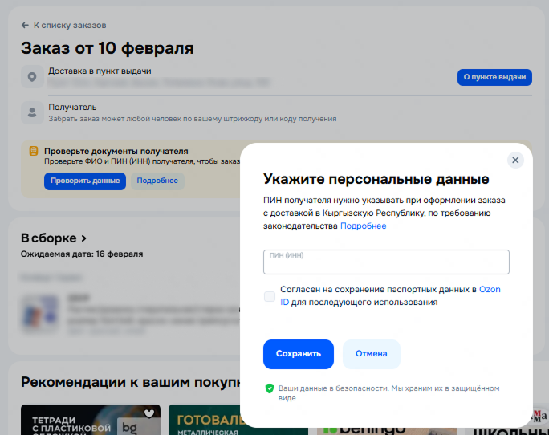
Task: Open the "К списку заказов" link
Action: point(69,26)
